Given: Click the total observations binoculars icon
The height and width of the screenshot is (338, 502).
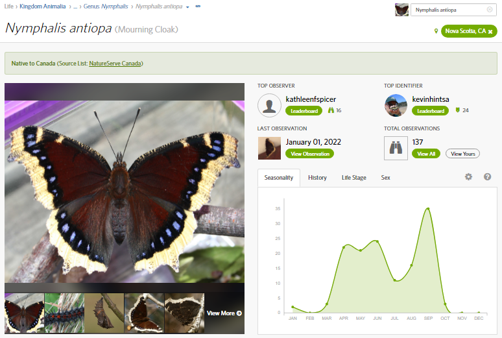Looking at the screenshot, I should coord(396,148).
